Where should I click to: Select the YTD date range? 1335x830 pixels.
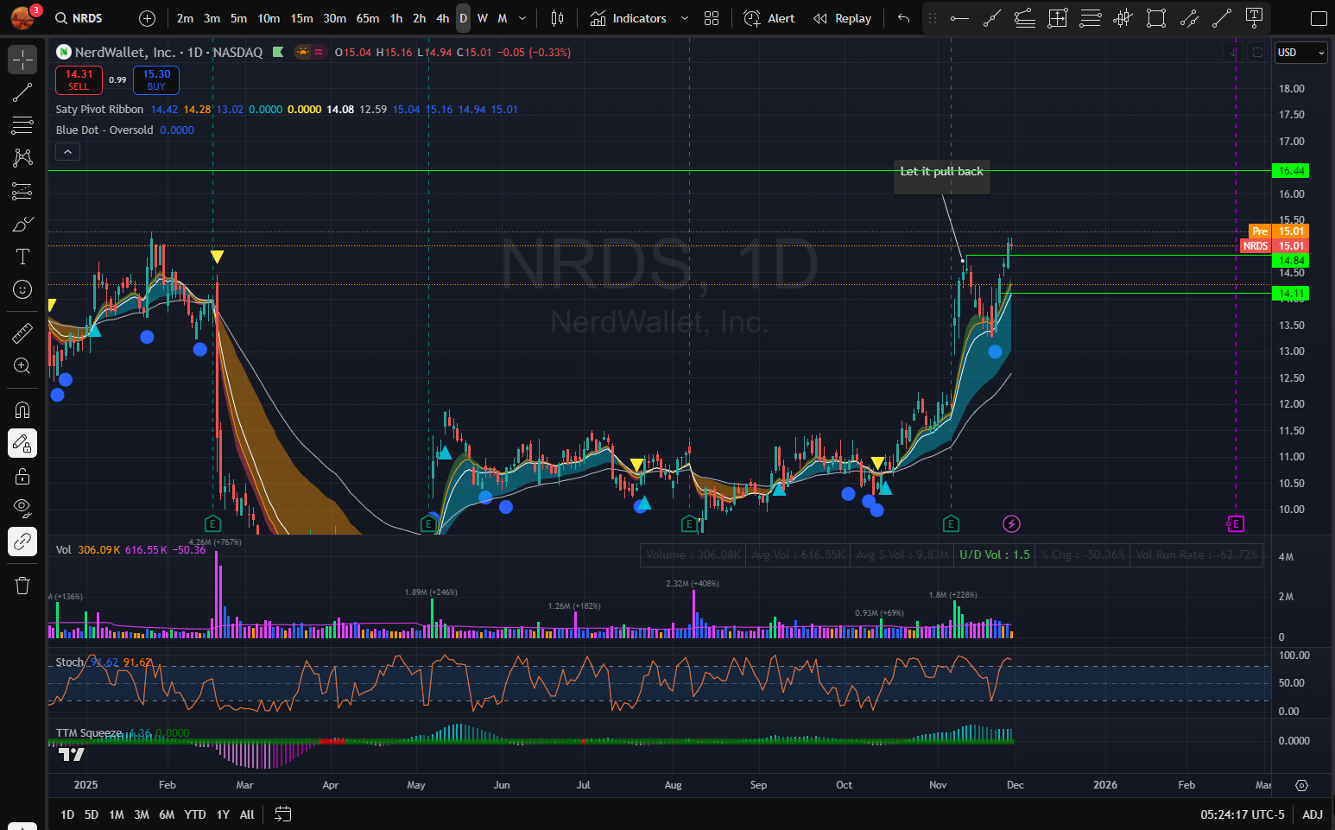[x=195, y=814]
